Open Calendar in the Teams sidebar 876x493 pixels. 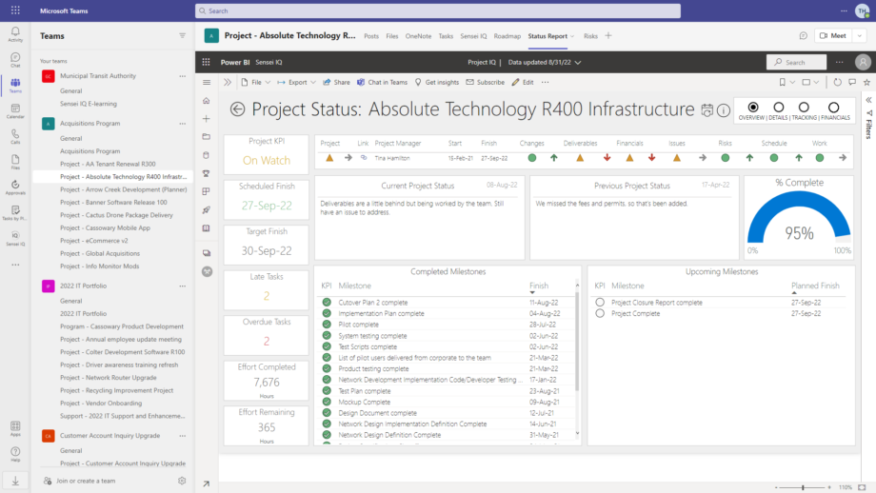pos(15,110)
